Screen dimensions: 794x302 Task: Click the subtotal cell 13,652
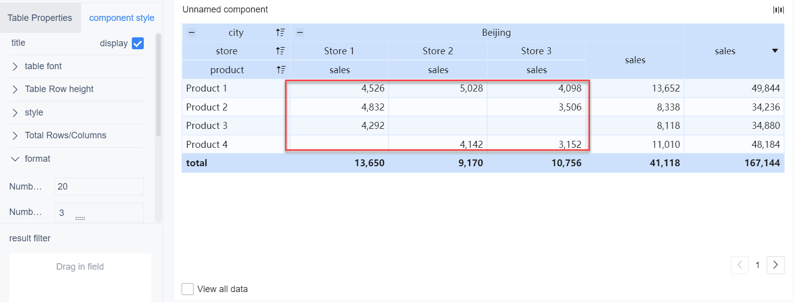point(635,88)
